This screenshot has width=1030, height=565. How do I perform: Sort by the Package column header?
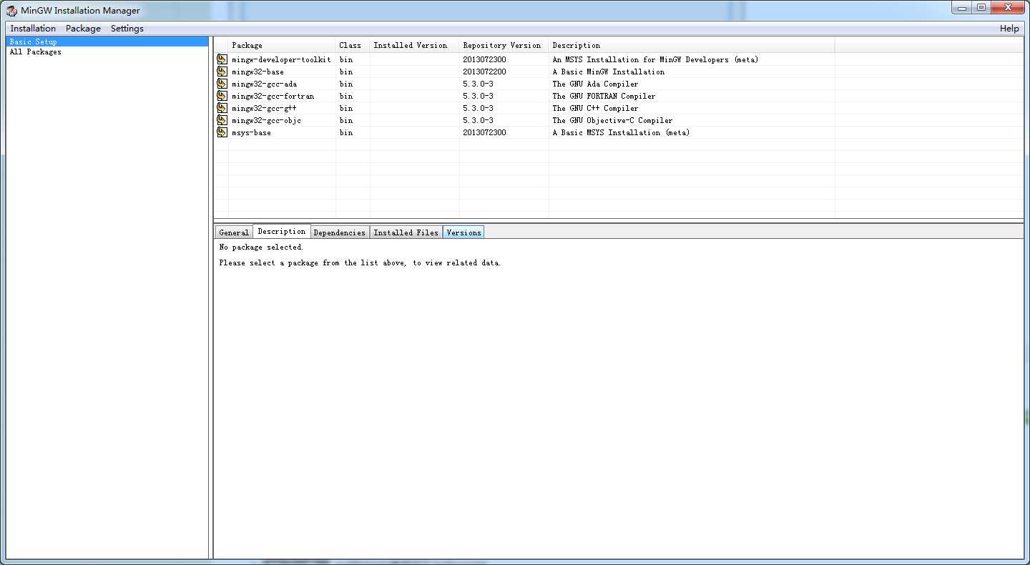(x=282, y=45)
